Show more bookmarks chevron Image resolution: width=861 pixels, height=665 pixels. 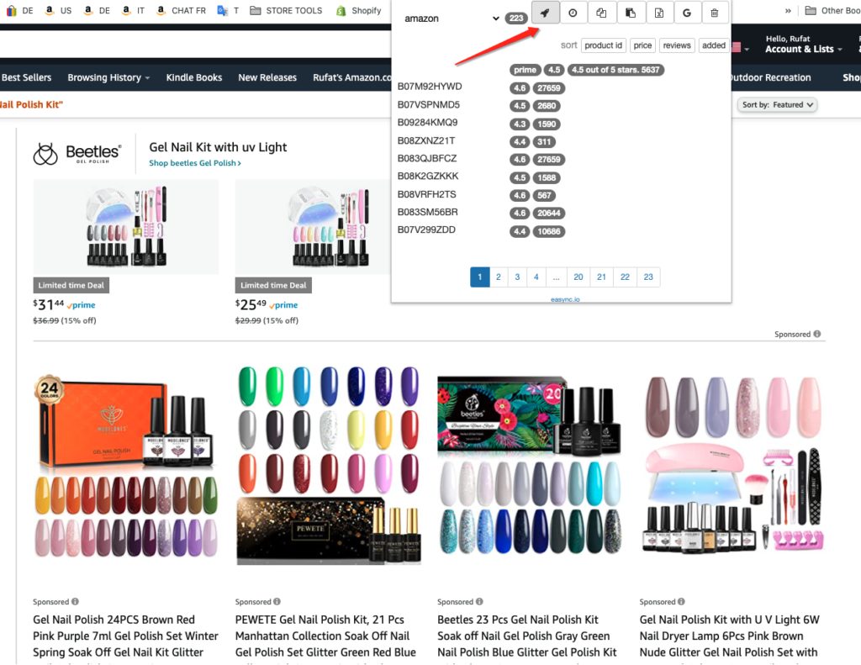[x=788, y=10]
